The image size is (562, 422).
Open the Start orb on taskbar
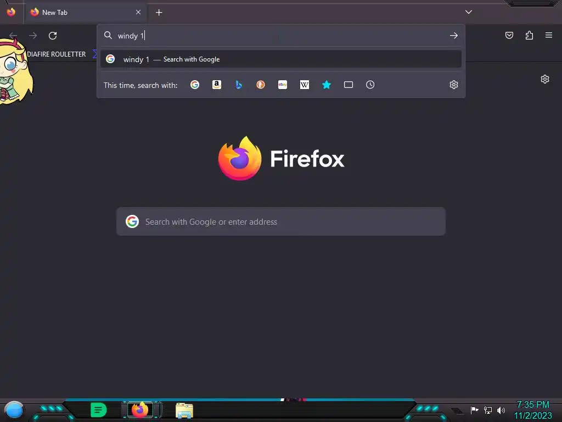coord(14,410)
